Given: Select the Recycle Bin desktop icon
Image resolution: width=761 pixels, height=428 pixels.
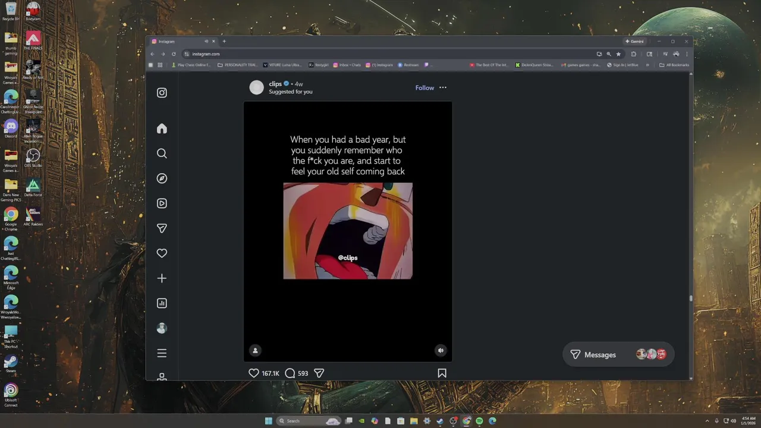Looking at the screenshot, I should 11,11.
